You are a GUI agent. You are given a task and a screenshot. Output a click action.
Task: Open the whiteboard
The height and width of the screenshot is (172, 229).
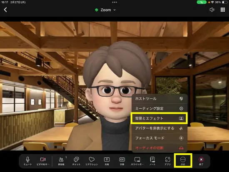point(137,161)
